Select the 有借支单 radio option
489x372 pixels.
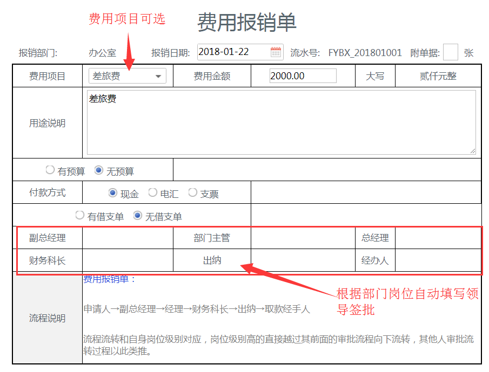80,216
